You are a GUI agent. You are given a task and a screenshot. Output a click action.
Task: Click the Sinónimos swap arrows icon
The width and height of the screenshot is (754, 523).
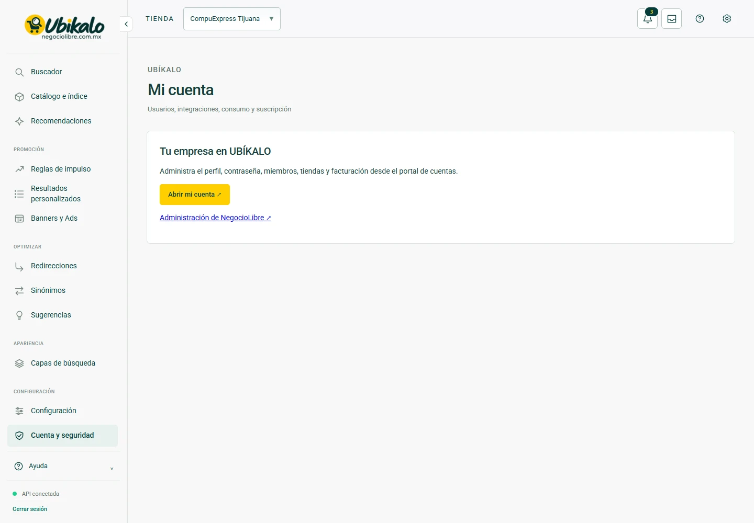tap(19, 291)
